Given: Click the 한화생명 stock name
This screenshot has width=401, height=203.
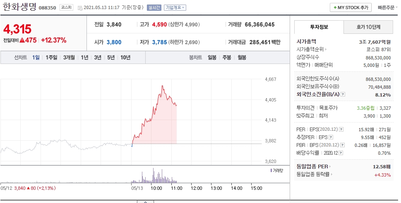Looking at the screenshot, I should click(x=19, y=7).
